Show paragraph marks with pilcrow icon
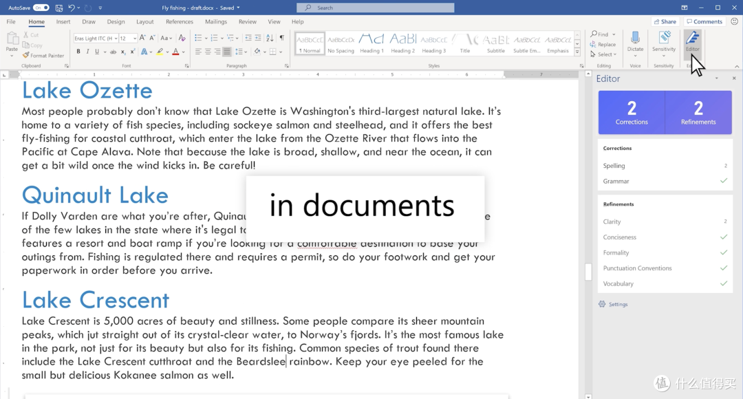 coord(282,38)
